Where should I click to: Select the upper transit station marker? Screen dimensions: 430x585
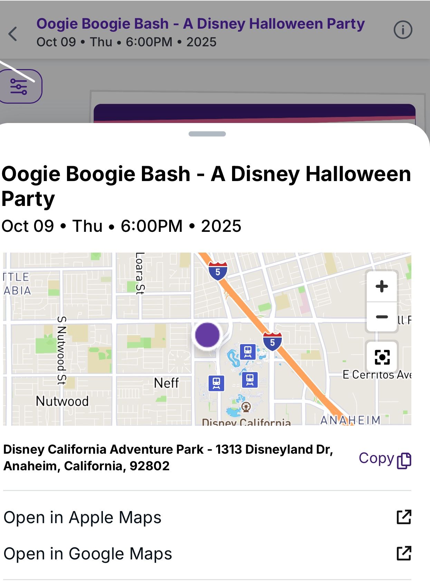click(248, 352)
